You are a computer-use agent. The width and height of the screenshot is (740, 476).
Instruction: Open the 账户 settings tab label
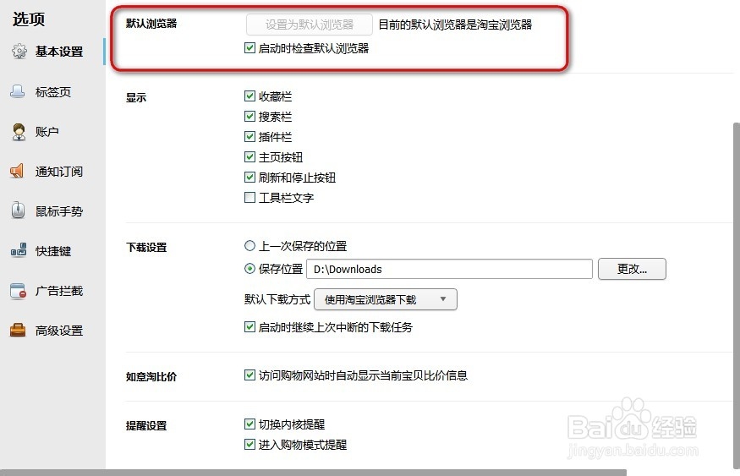47,132
